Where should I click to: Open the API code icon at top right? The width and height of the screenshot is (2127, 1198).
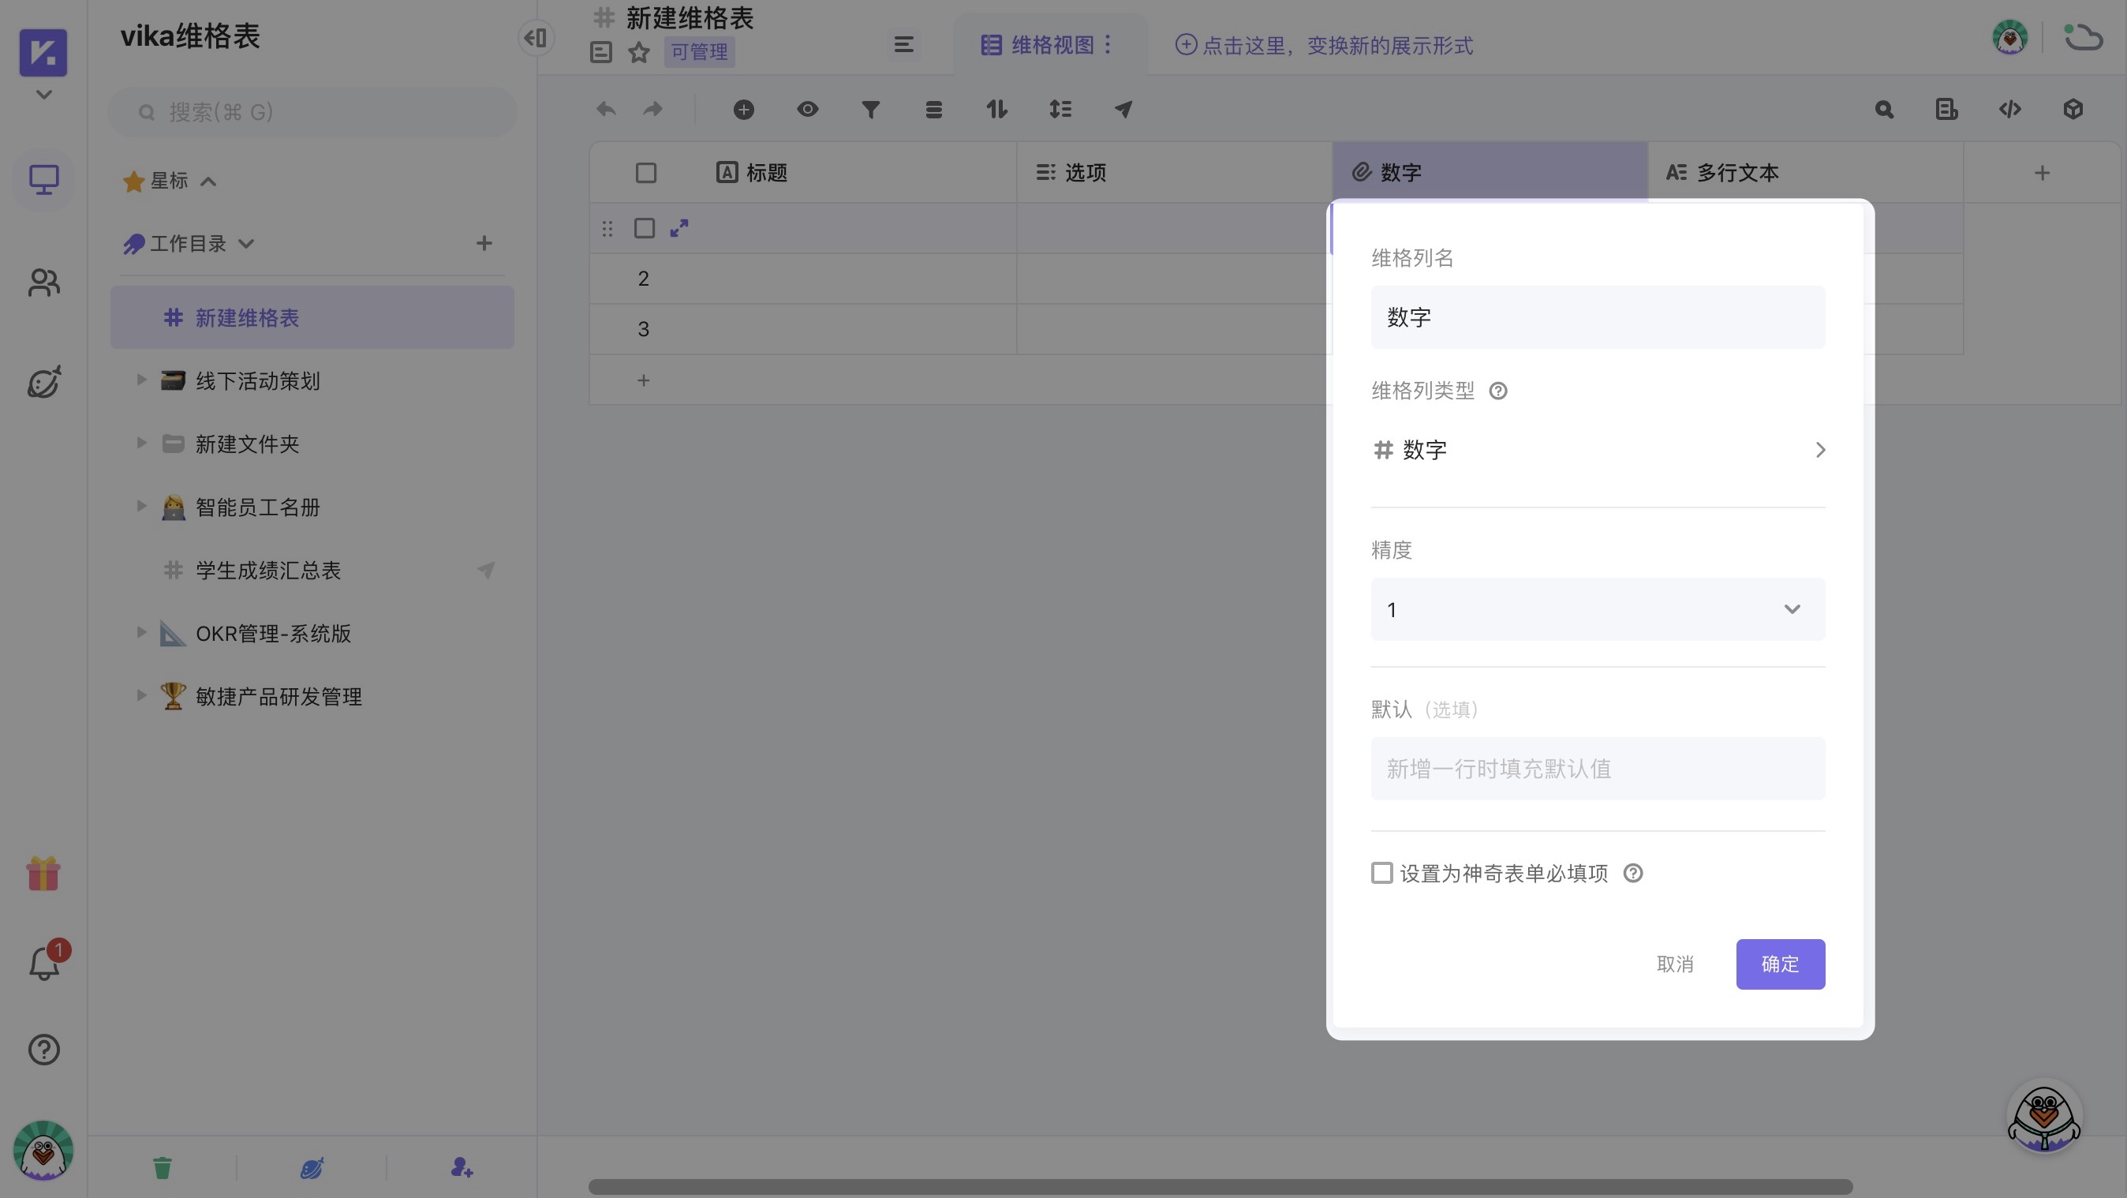[2010, 109]
